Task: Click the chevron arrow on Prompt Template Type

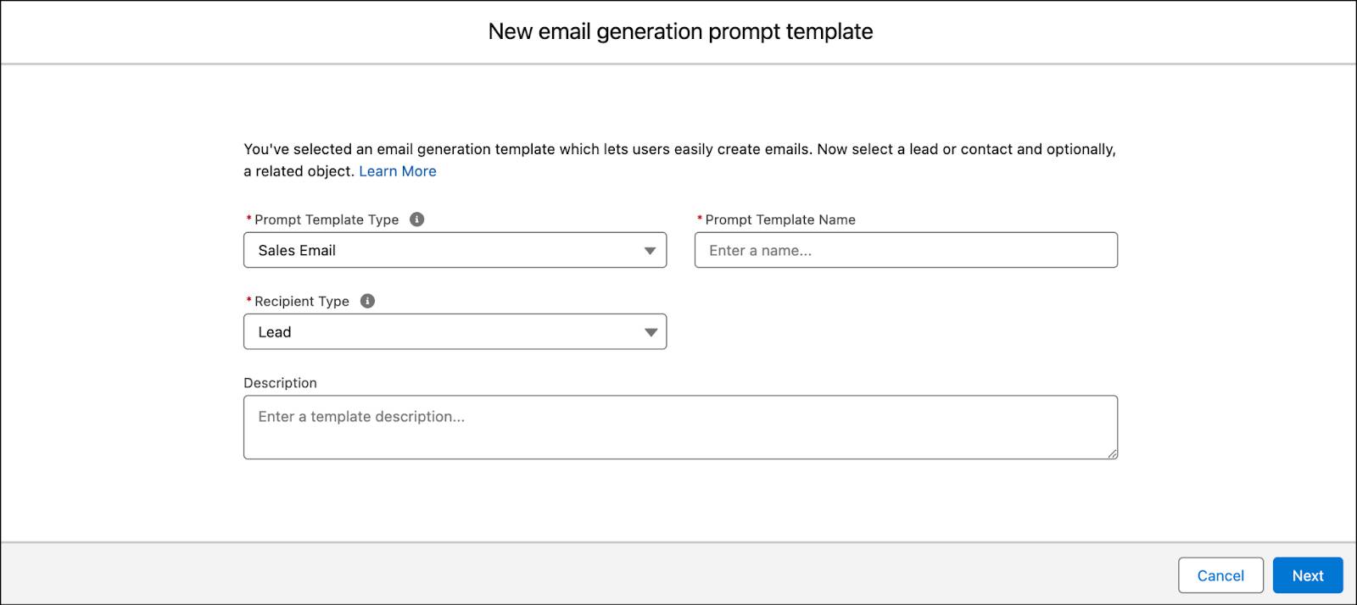Action: tap(650, 250)
